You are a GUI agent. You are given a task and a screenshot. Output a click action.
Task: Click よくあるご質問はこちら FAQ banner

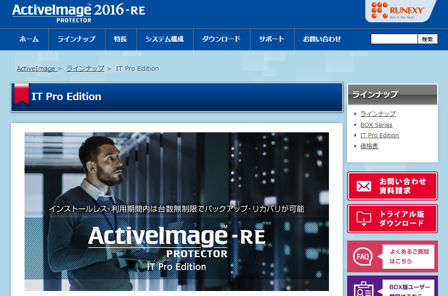pos(392,256)
